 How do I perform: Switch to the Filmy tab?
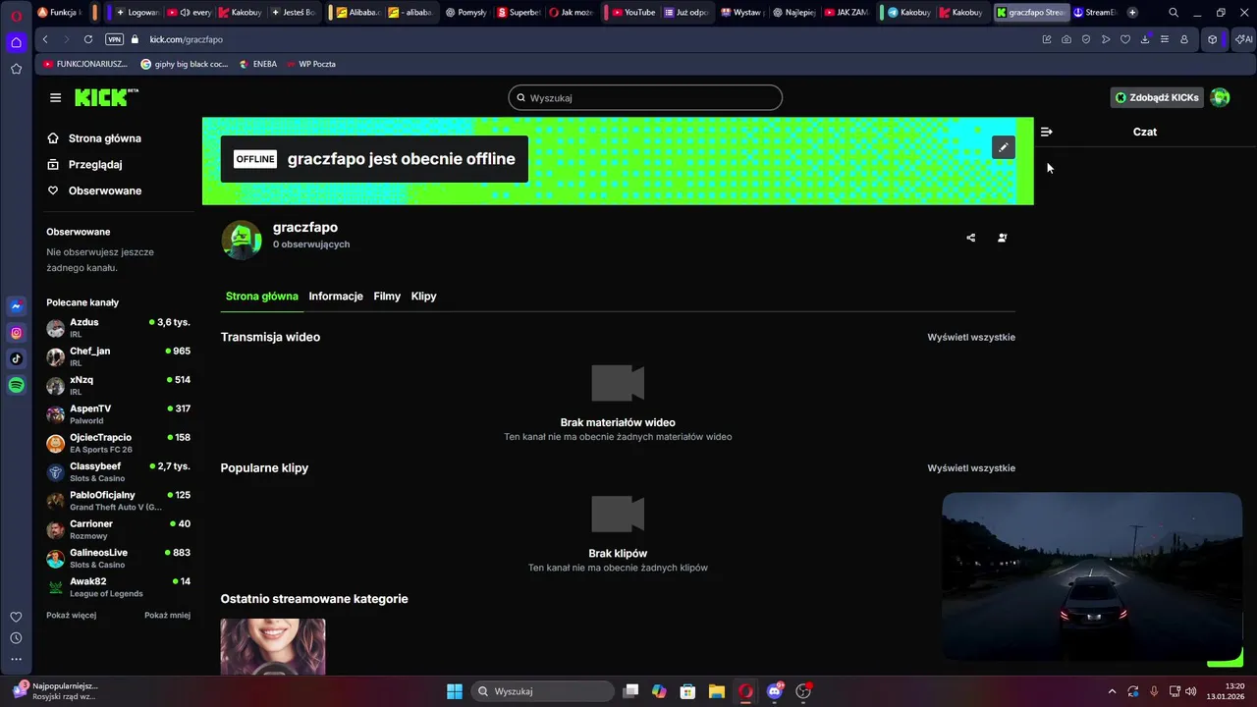click(x=387, y=297)
